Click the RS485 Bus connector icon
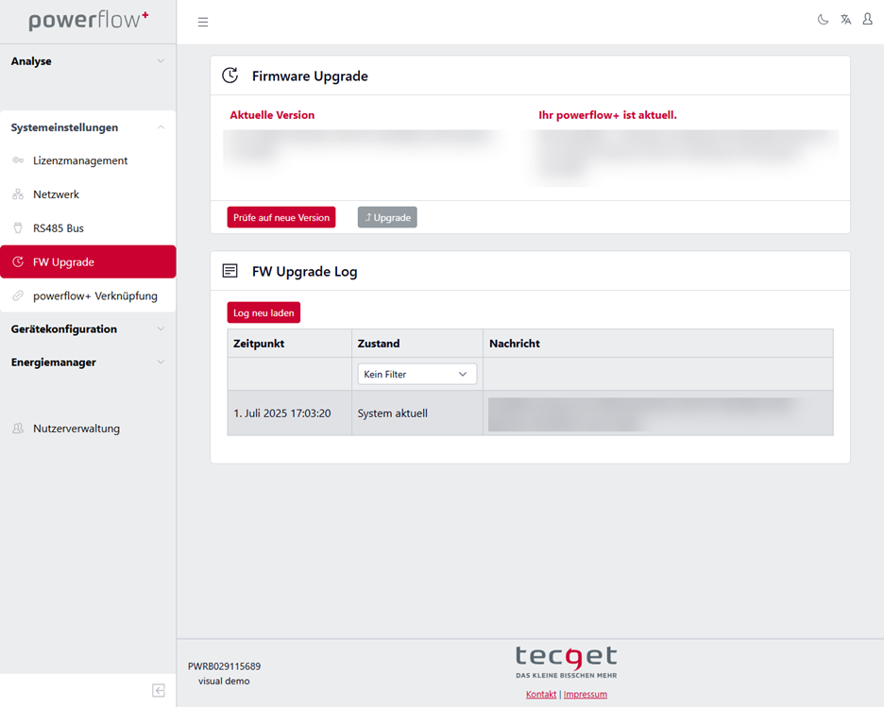 18,228
